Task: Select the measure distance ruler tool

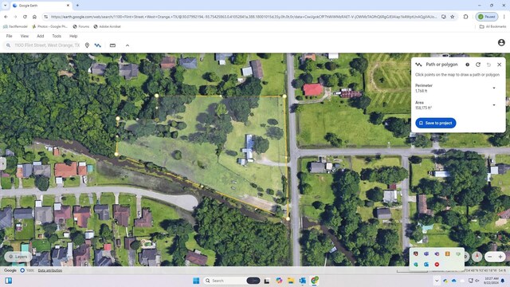Action: coord(112,45)
